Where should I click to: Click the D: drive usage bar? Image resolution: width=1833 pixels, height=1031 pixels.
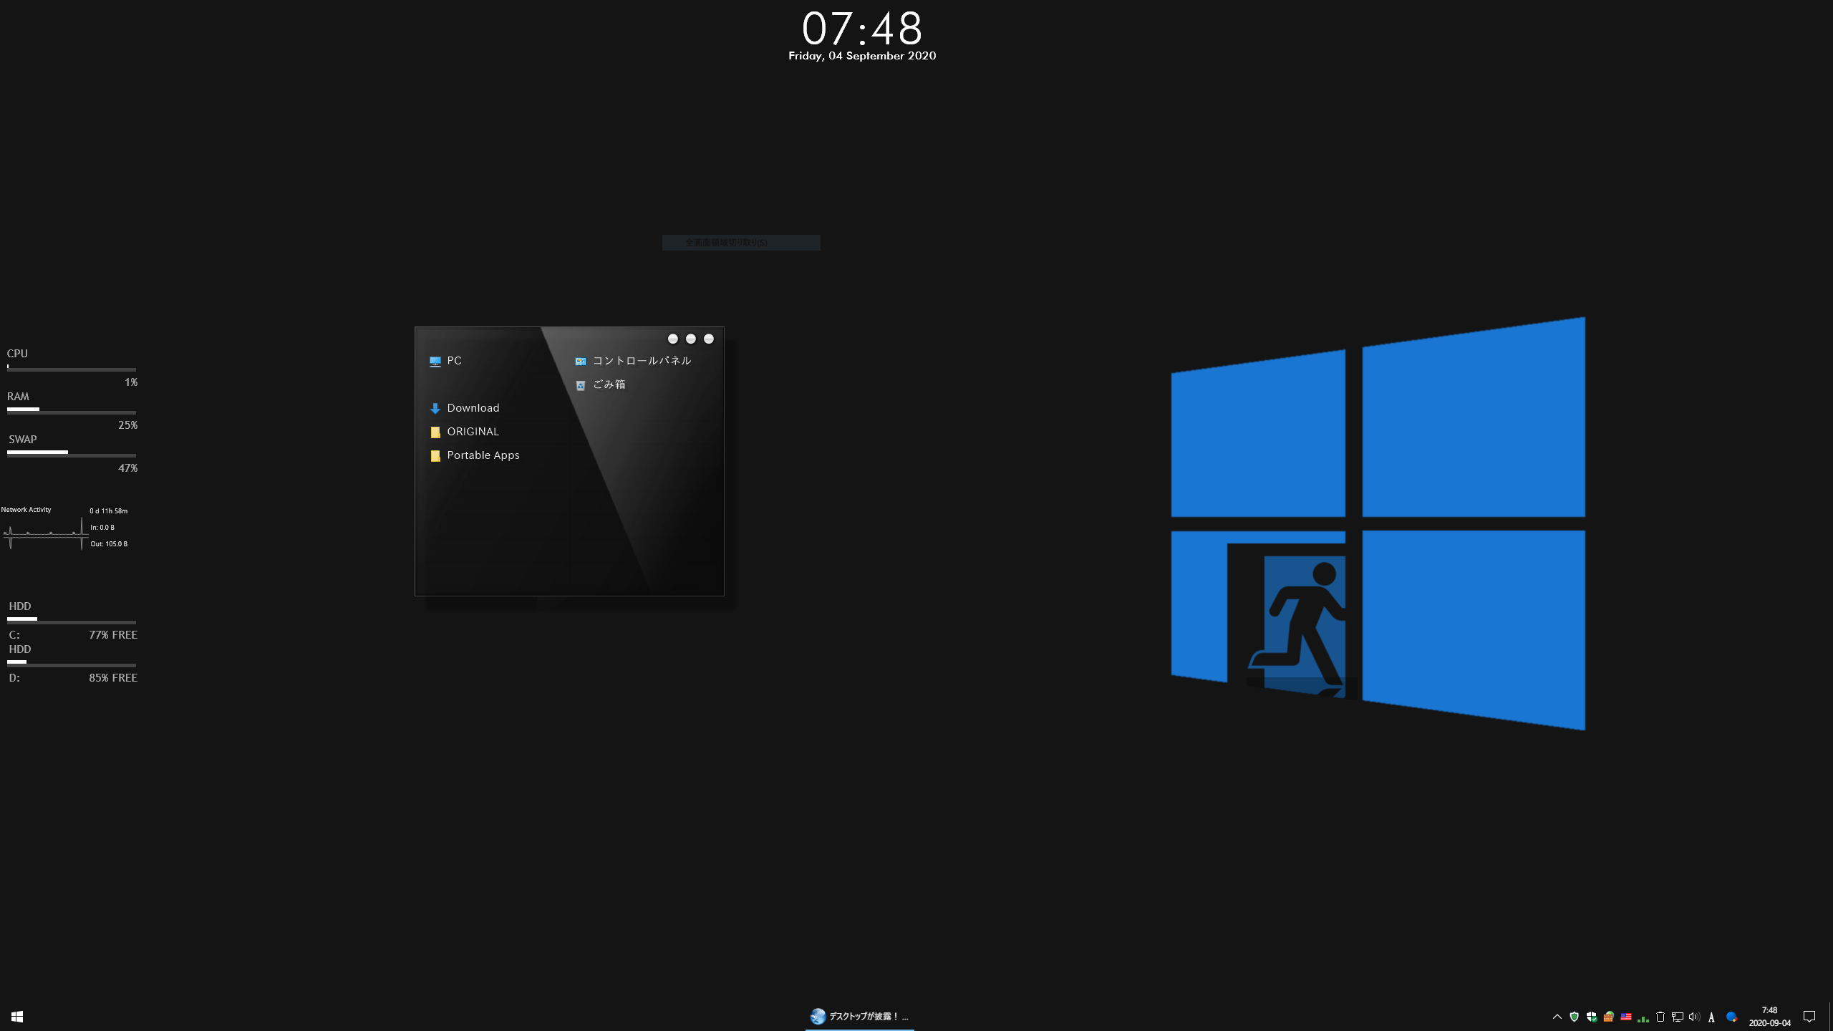click(x=72, y=664)
